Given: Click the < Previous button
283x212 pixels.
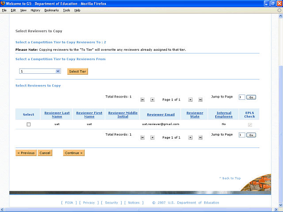Looking at the screenshot, I should (x=26, y=153).
